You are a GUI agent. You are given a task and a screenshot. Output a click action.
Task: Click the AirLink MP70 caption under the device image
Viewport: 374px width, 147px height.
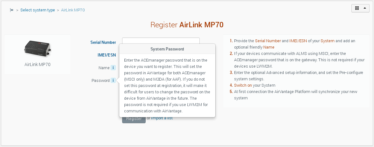(x=38, y=64)
